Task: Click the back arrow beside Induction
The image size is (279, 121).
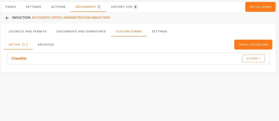Action: tap(7, 18)
